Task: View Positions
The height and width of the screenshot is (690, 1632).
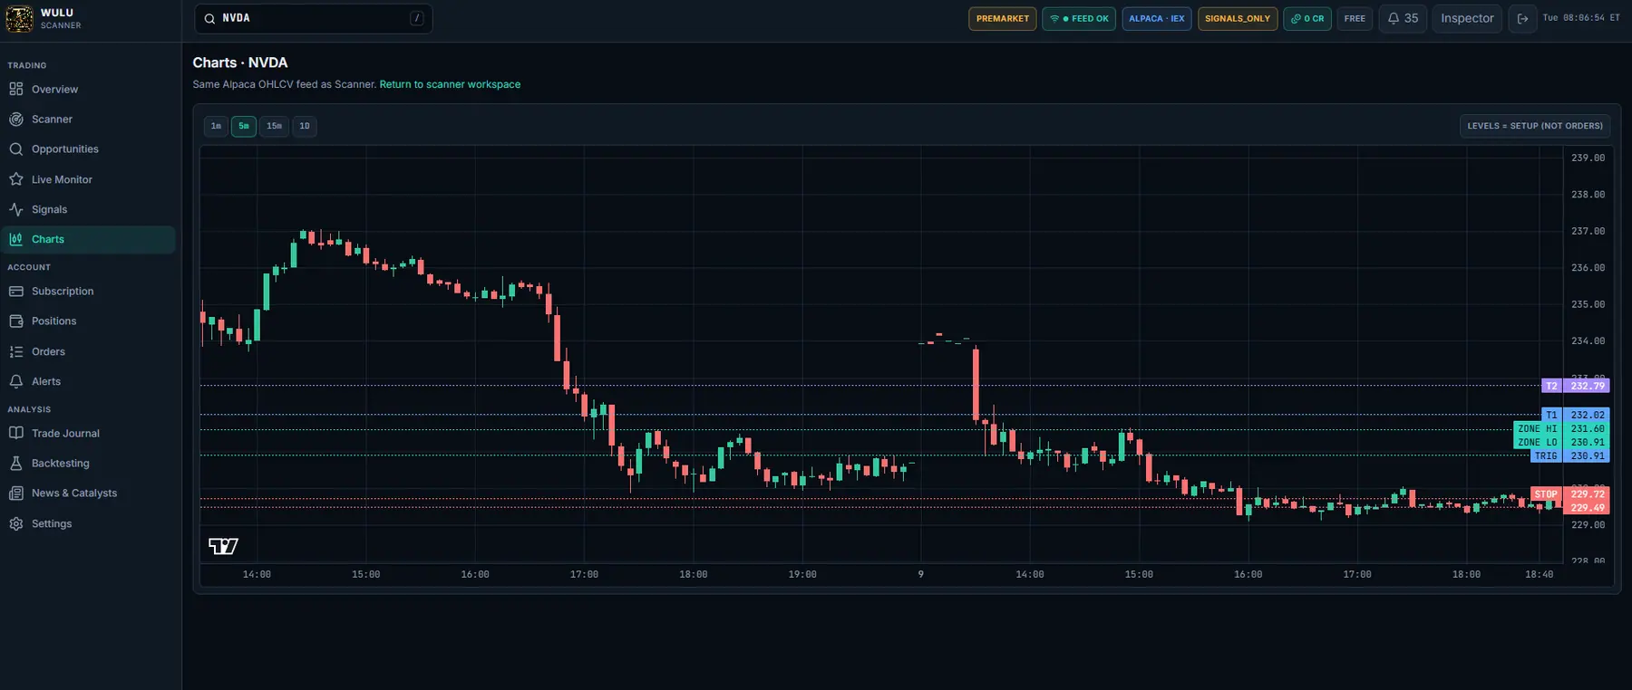Action: click(88, 321)
